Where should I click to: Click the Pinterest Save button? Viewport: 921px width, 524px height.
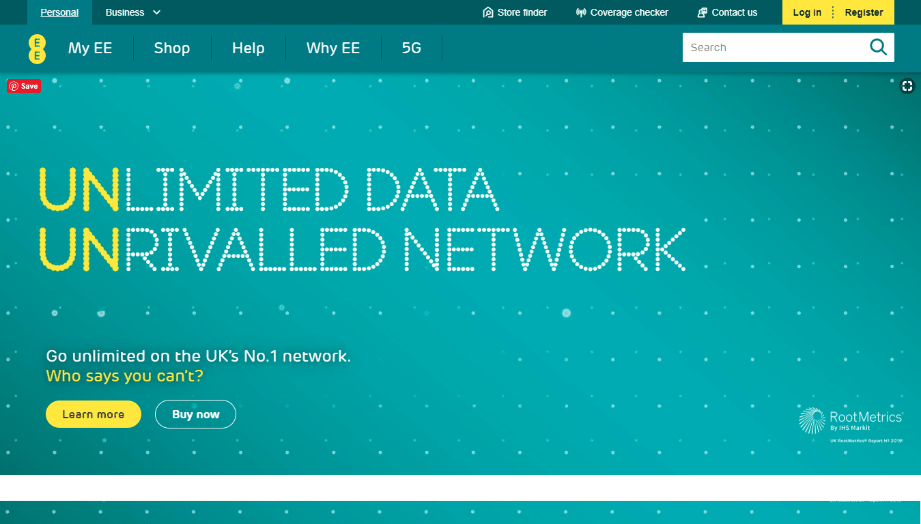pyautogui.click(x=24, y=86)
